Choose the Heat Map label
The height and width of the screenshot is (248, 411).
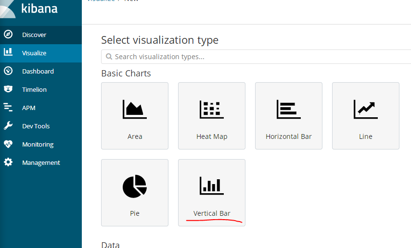[x=212, y=136]
